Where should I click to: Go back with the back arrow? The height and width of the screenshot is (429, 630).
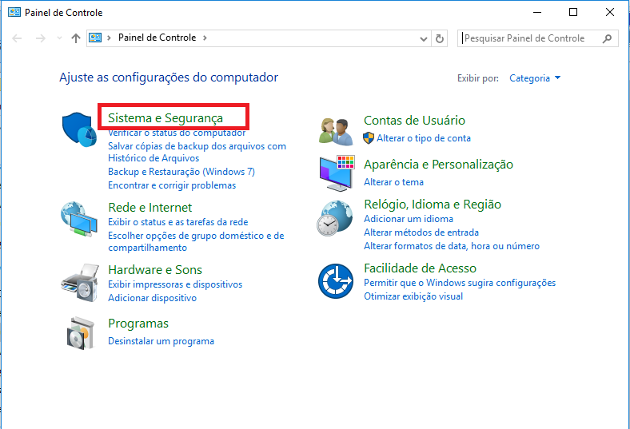[x=17, y=38]
